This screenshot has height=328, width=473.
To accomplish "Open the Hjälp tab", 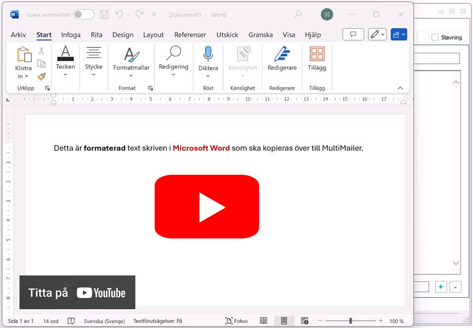I will coord(313,35).
